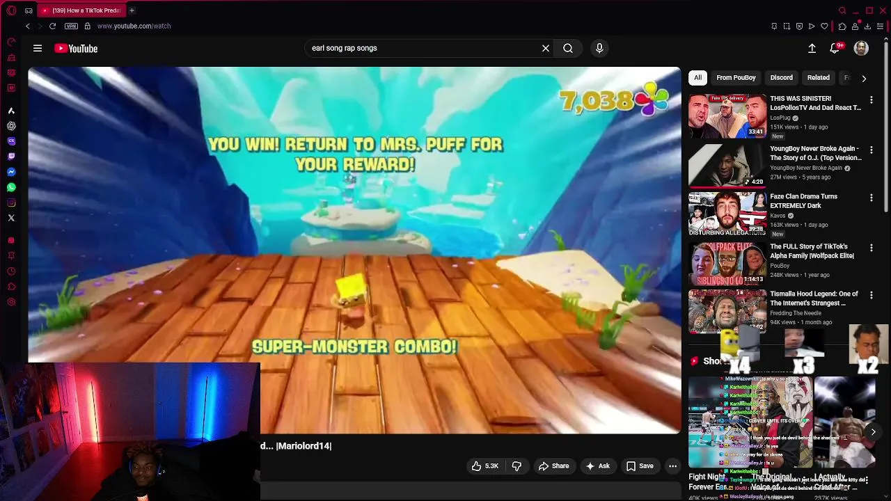Select the Related chip
Screen dimensions: 891x501
(818, 78)
